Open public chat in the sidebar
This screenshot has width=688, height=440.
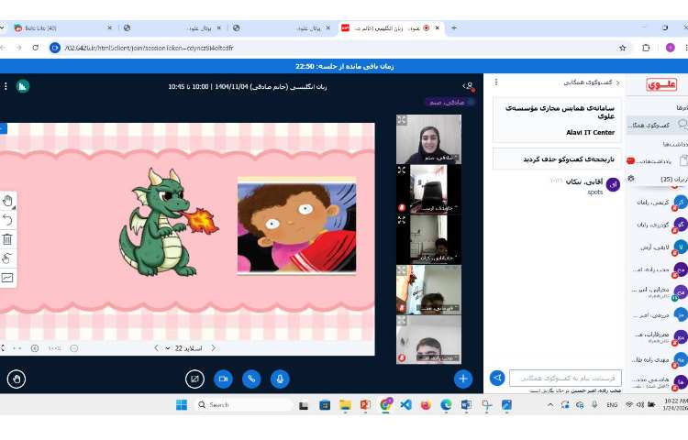click(656, 125)
